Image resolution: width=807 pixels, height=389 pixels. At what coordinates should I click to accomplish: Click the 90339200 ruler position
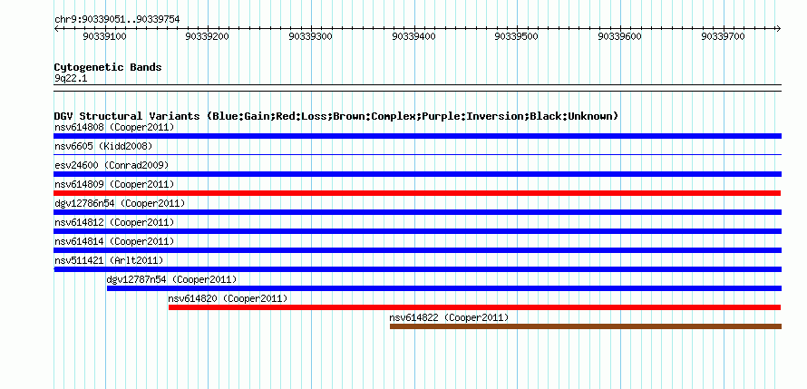click(x=208, y=36)
